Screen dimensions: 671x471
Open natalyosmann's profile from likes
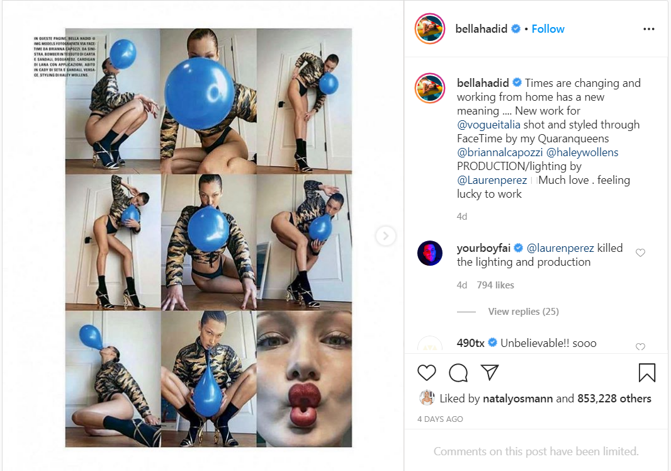coord(517,399)
